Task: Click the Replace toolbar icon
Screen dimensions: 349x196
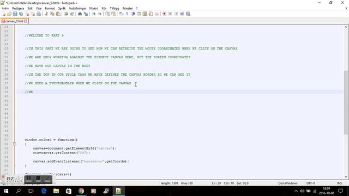Action: pyautogui.click(x=86, y=14)
